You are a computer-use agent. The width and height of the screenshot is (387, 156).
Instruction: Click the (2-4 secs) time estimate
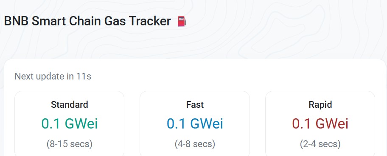[320, 144]
